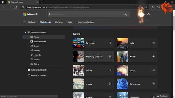The height and width of the screenshot is (98, 175).
Task: Select News in the sidebar
Action: click(x=44, y=37)
